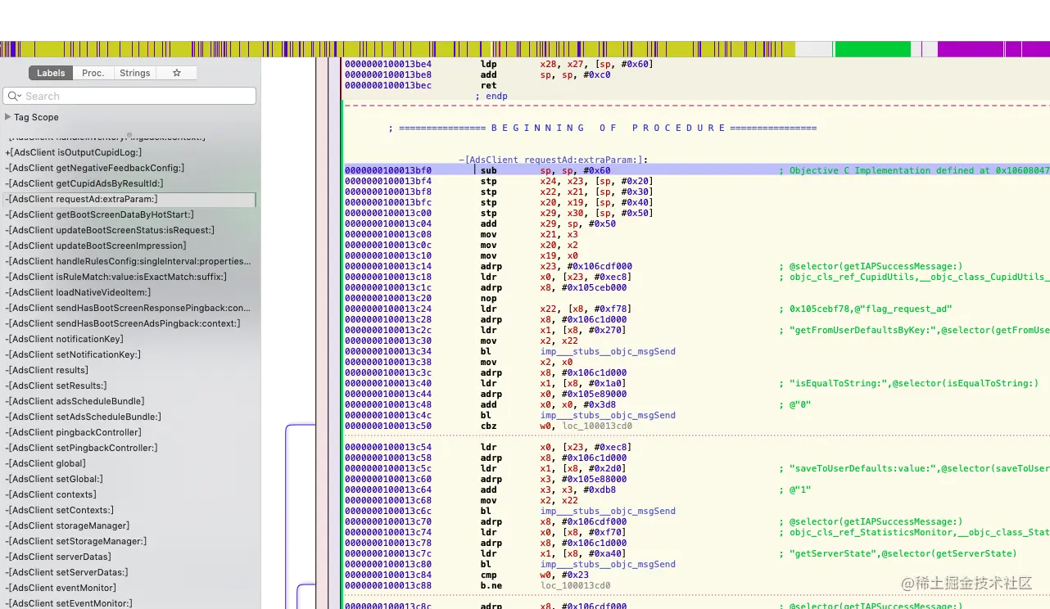Select -[AdsClient adsScheduleBundle] label
The height and width of the screenshot is (609, 1050).
click(x=75, y=401)
